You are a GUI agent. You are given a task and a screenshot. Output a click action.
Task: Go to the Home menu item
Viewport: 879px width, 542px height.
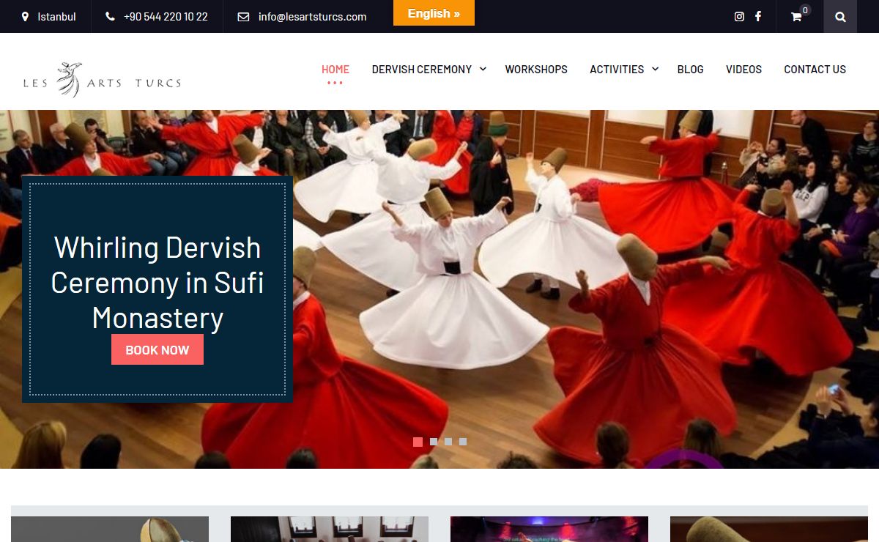335,69
